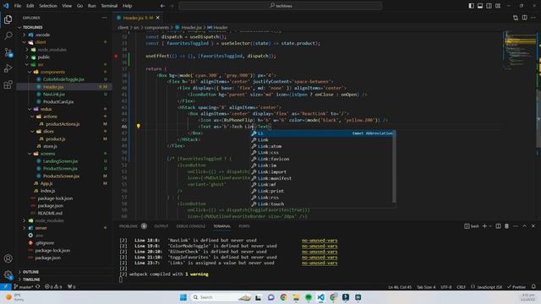Open the Customize Layout button
The image size is (541, 304).
point(498,6)
